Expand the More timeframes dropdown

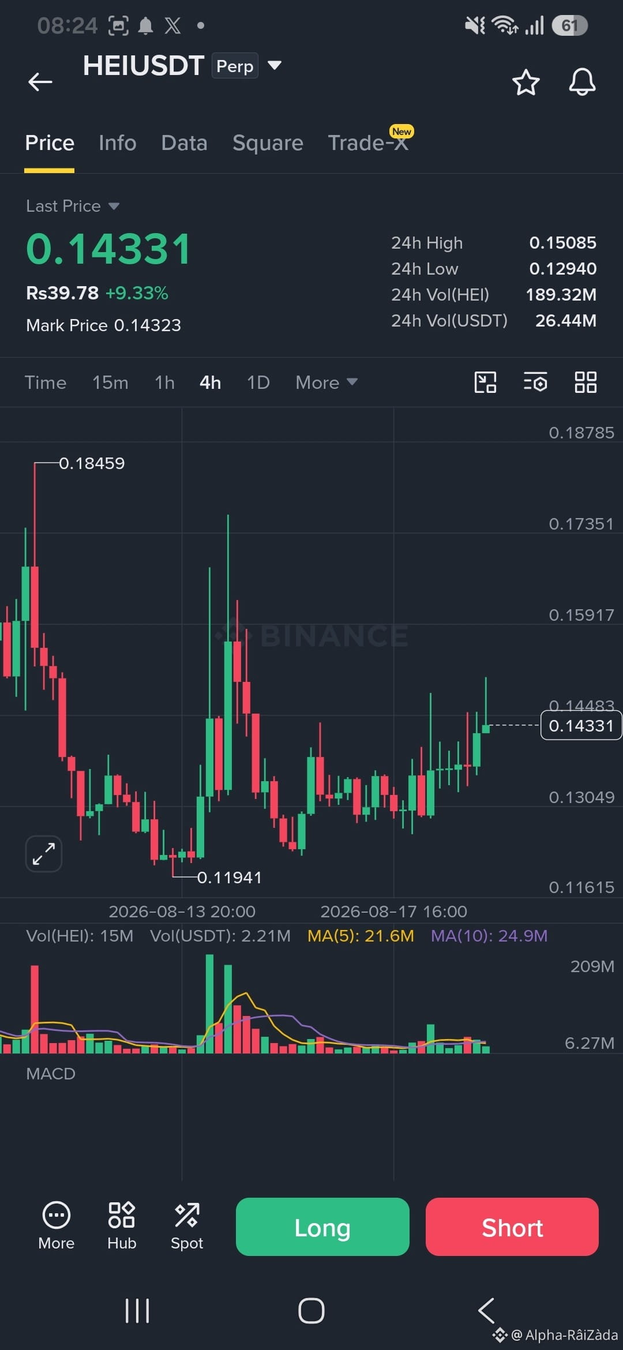coord(326,382)
